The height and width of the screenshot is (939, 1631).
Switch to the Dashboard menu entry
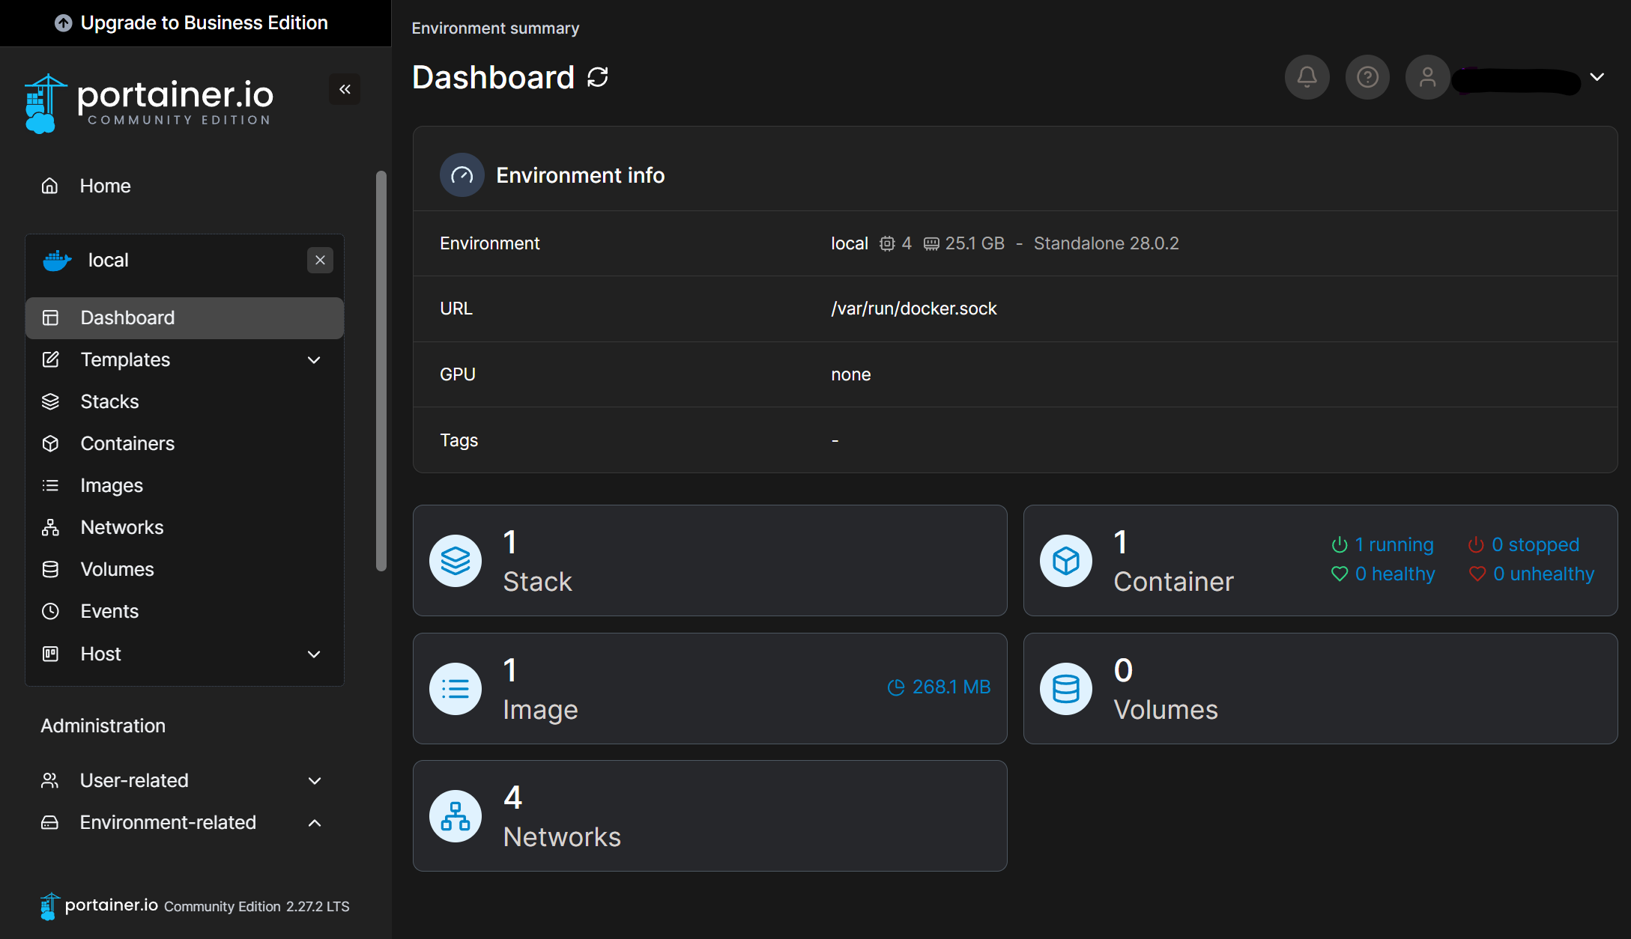127,317
